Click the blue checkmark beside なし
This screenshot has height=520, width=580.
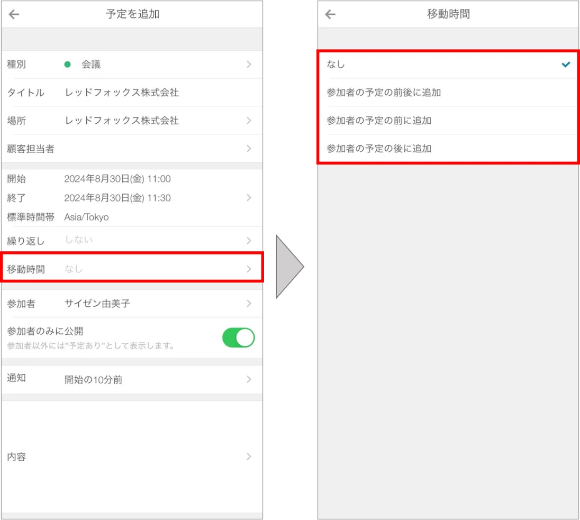(566, 65)
